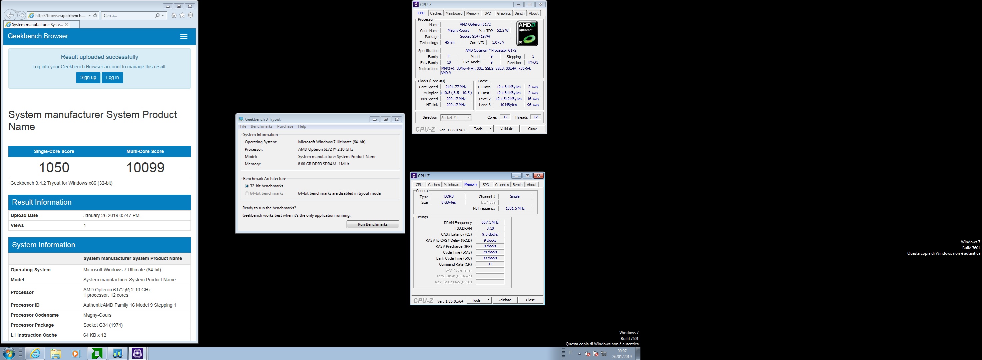Viewport: 982px width, 360px height.
Task: Refresh the Geekbench page
Action: [95, 16]
